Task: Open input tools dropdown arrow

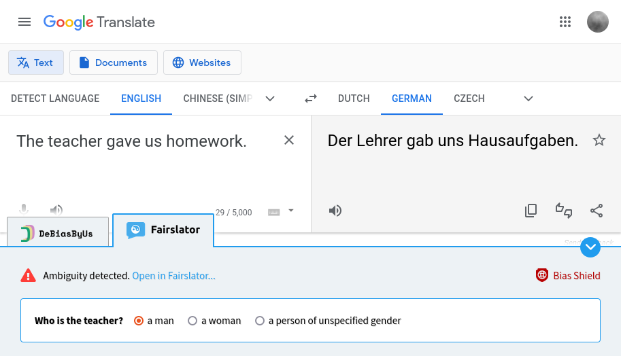Action: click(291, 211)
